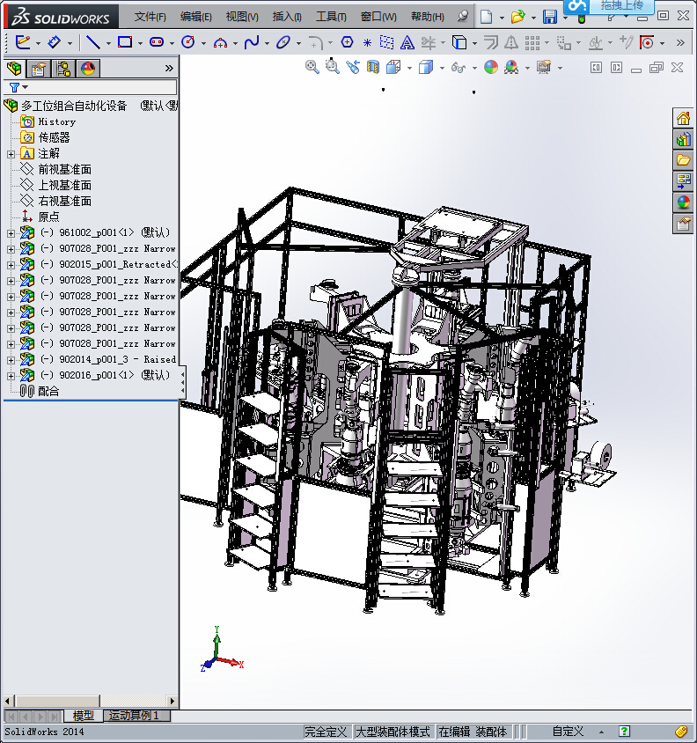The width and height of the screenshot is (697, 743).
Task: Click the Edit Appearance icon
Action: [x=491, y=67]
